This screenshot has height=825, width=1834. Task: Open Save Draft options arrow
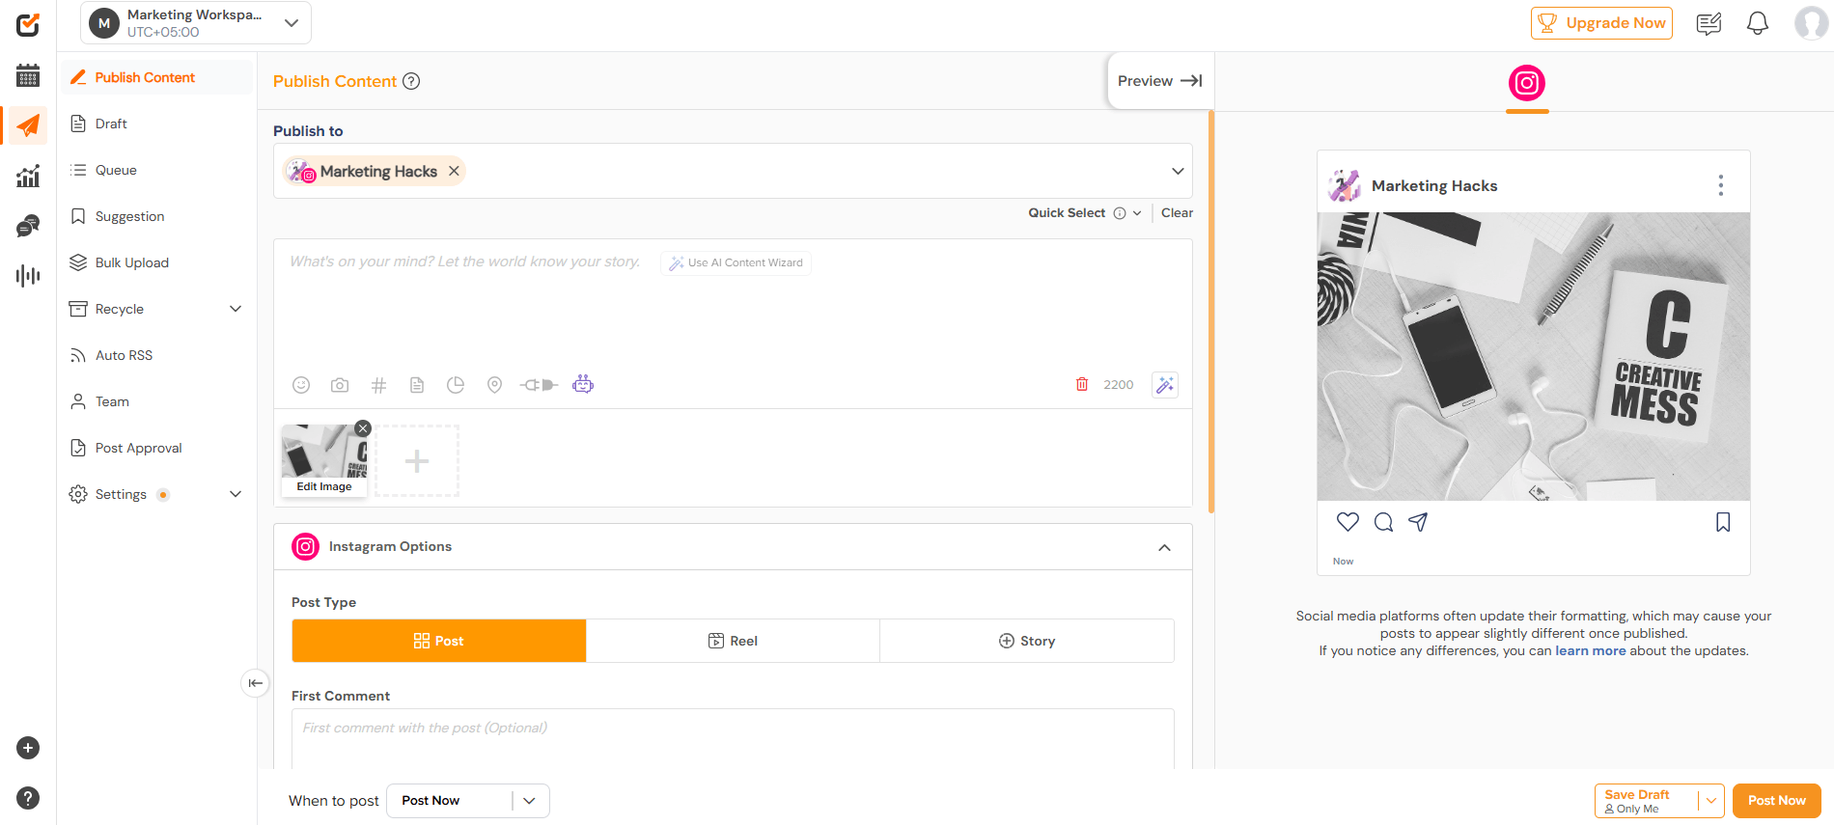click(x=1710, y=801)
